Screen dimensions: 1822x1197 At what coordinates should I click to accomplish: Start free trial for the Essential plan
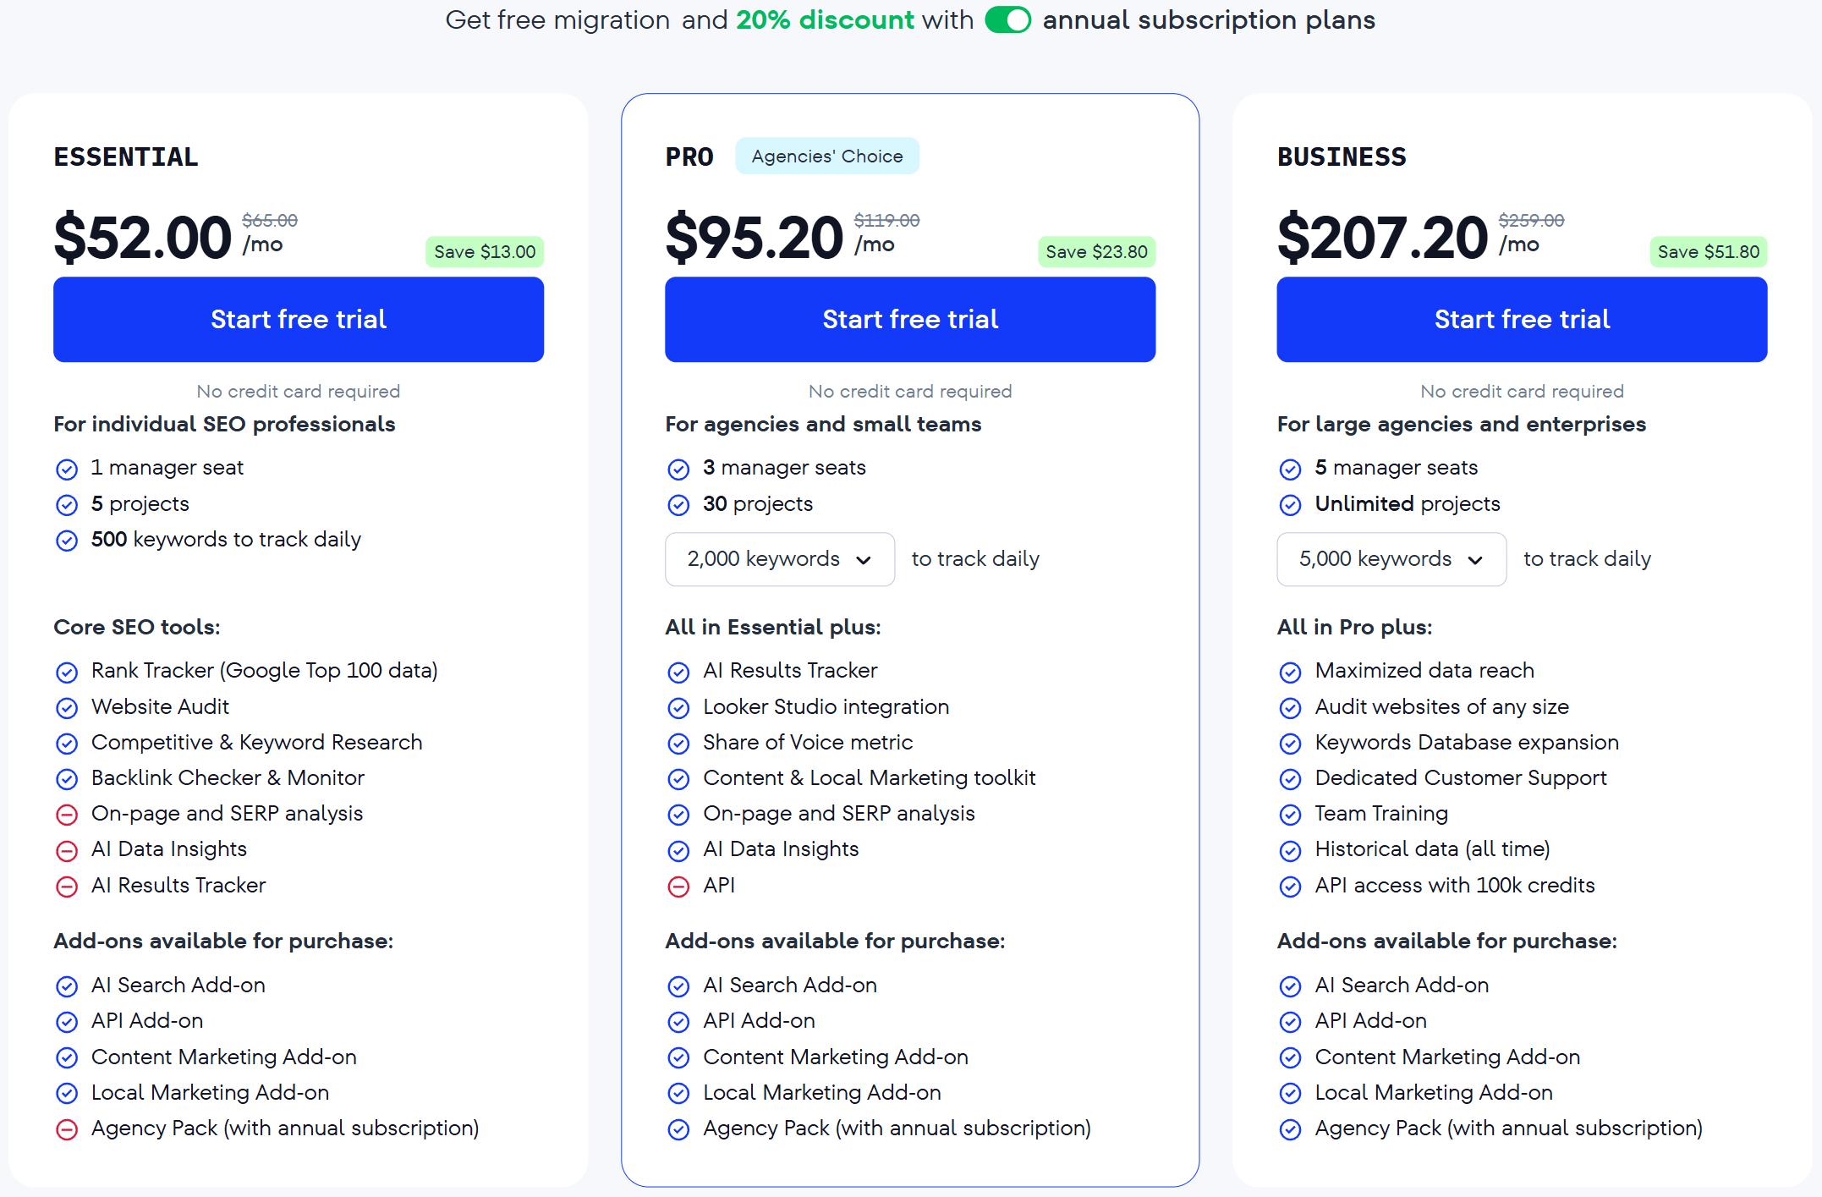click(298, 319)
